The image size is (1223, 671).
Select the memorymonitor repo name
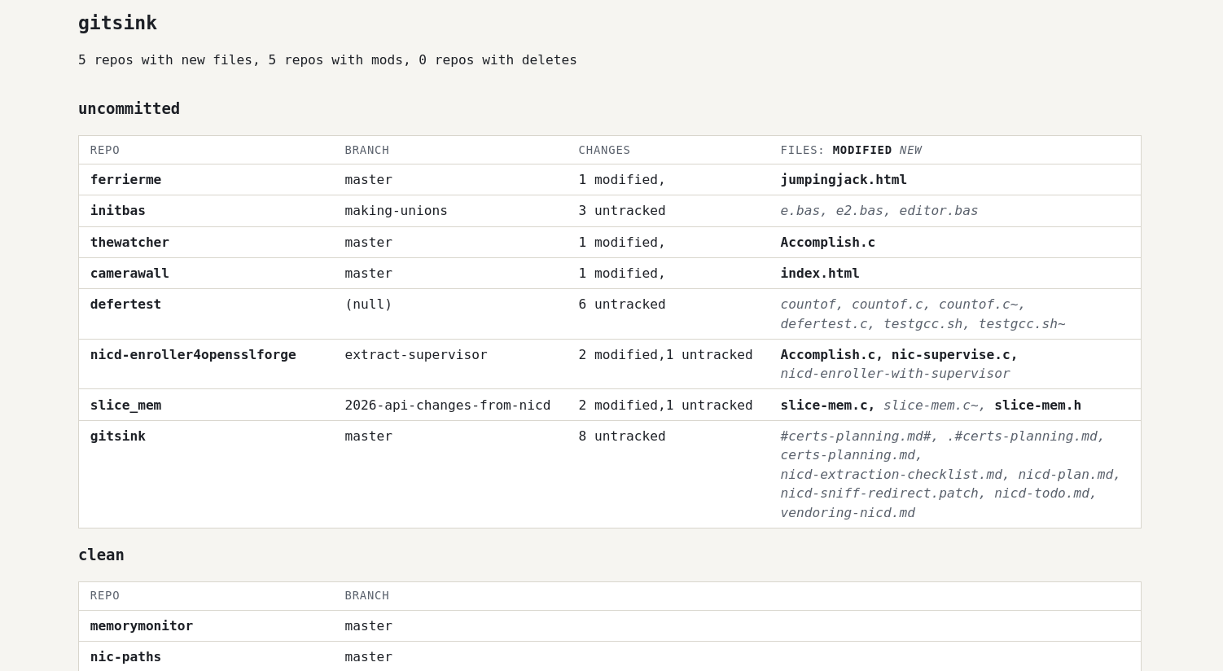click(142, 625)
